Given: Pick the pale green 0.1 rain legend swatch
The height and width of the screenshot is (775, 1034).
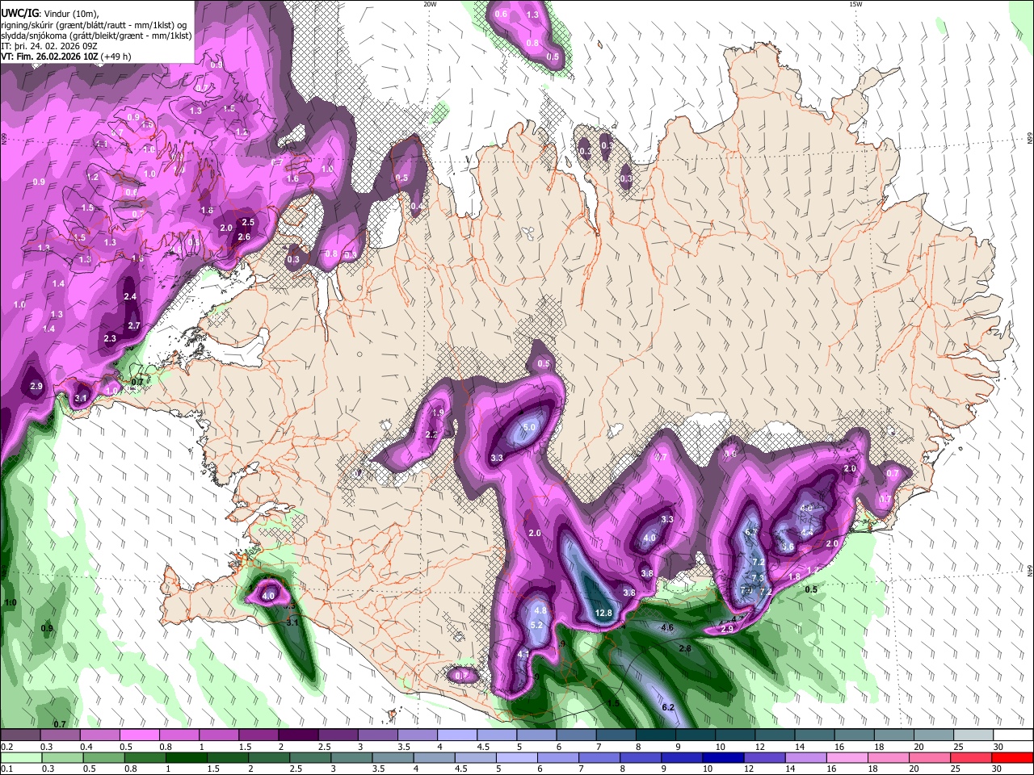Looking at the screenshot, I should (x=21, y=757).
